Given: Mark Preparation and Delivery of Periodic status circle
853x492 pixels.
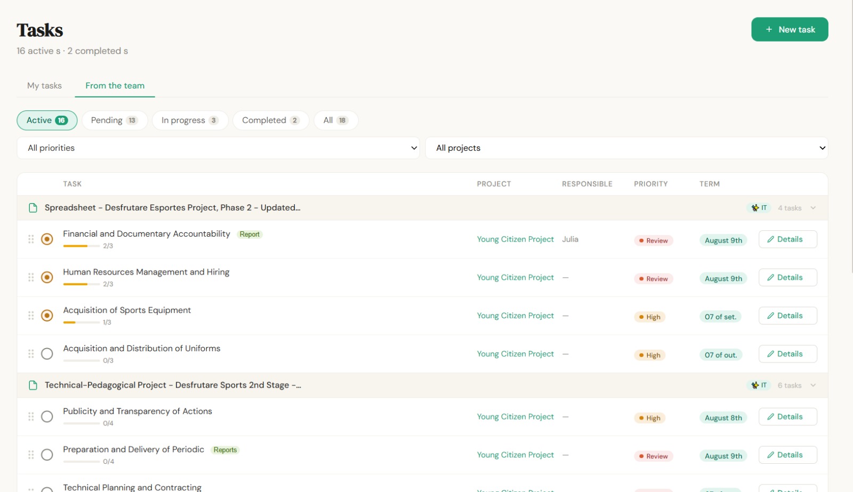Looking at the screenshot, I should click(x=47, y=455).
